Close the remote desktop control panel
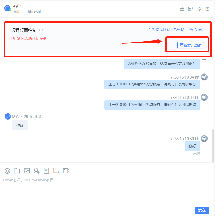 tap(196, 30)
